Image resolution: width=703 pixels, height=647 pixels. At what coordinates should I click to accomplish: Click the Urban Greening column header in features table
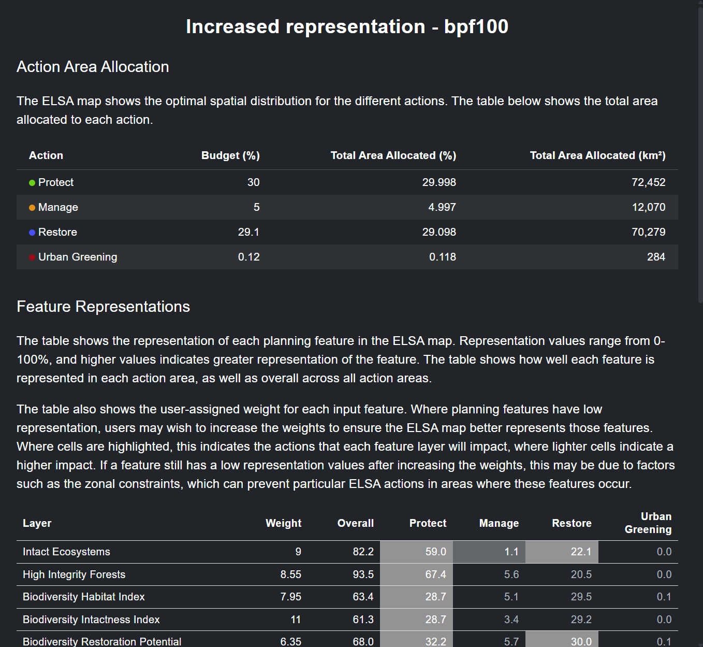[648, 523]
